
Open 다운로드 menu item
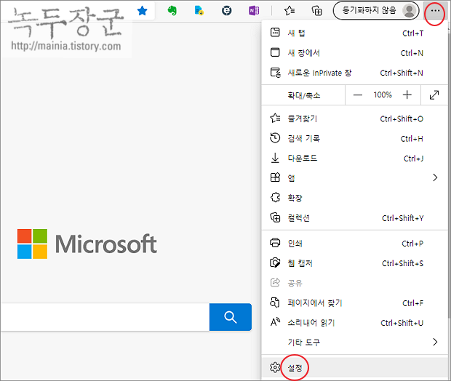[354, 159]
